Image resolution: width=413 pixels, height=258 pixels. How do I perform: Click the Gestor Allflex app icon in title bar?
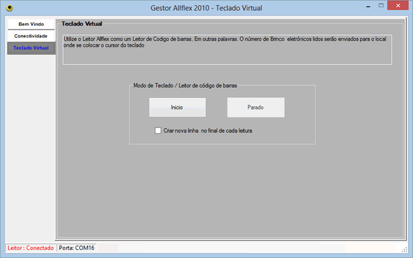coord(10,8)
